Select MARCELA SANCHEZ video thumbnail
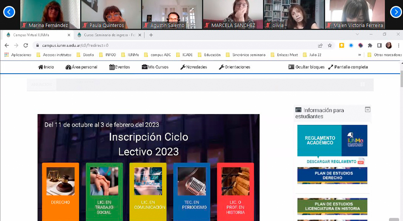Screen dimensions: 403x221 pyautogui.click(x=233, y=14)
